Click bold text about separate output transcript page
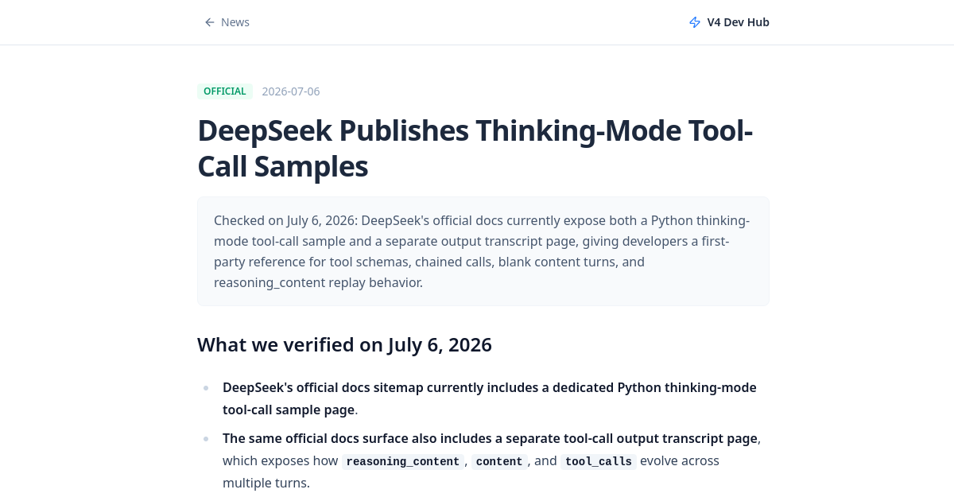This screenshot has width=954, height=501. [490, 438]
